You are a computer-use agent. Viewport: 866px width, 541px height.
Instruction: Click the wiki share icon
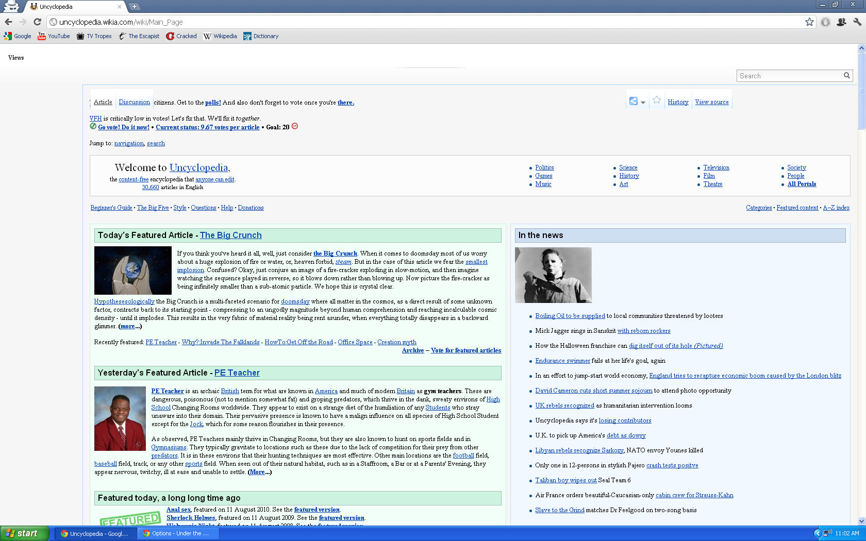634,102
